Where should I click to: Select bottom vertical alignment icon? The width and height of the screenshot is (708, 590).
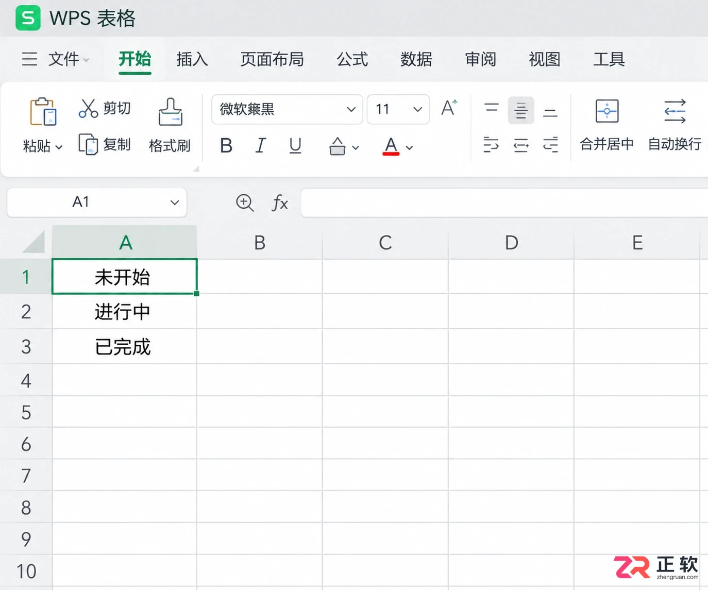[x=550, y=112]
